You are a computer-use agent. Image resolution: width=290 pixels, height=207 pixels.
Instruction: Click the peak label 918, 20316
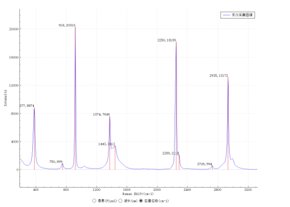(x=67, y=25)
